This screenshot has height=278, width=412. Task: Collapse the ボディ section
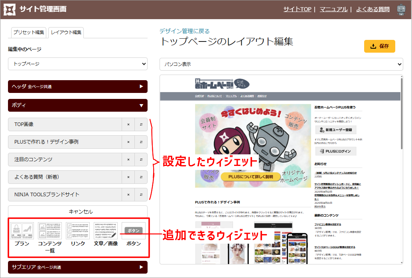[x=78, y=106]
